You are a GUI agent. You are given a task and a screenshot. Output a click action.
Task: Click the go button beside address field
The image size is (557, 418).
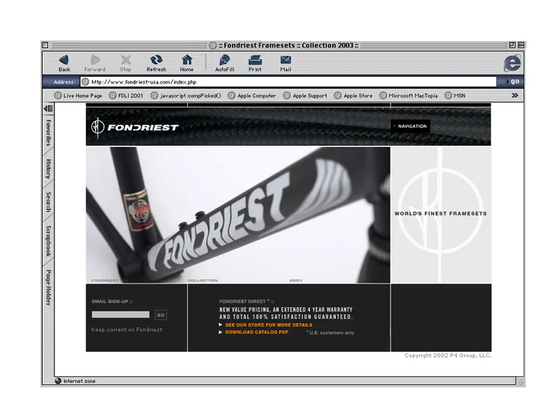[x=512, y=82]
